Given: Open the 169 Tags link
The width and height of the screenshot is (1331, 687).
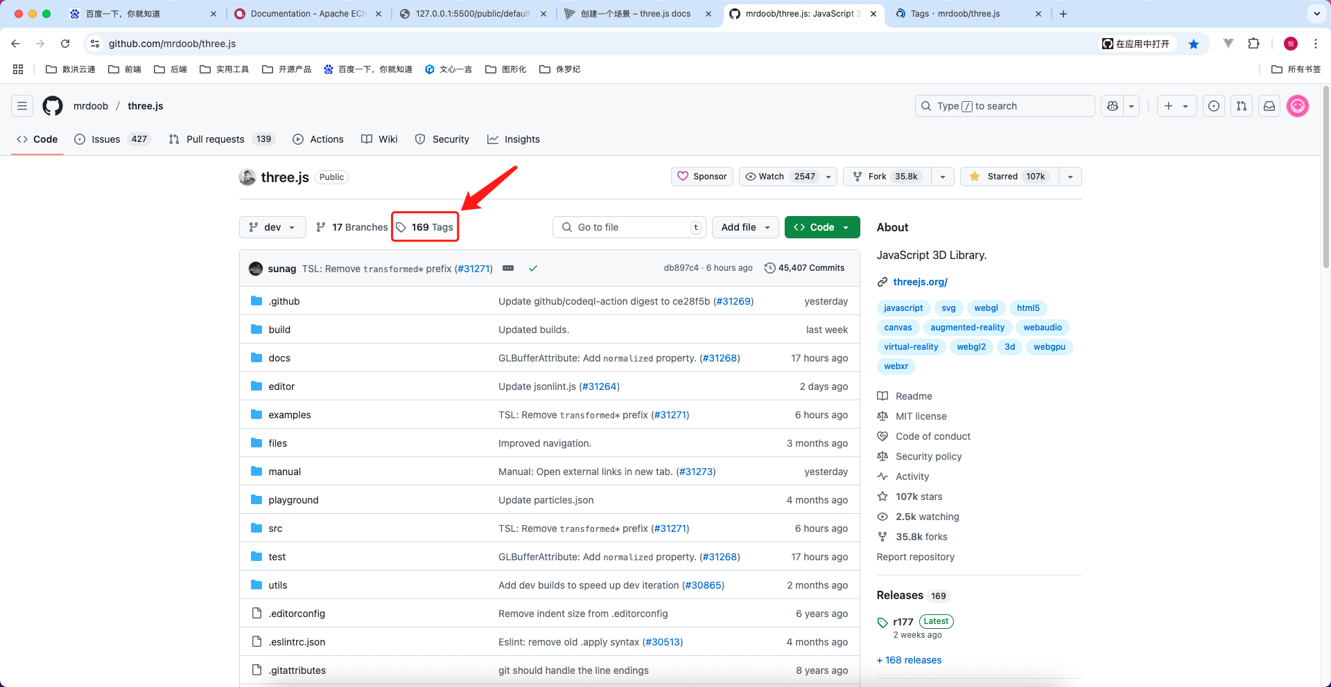Looking at the screenshot, I should point(425,227).
